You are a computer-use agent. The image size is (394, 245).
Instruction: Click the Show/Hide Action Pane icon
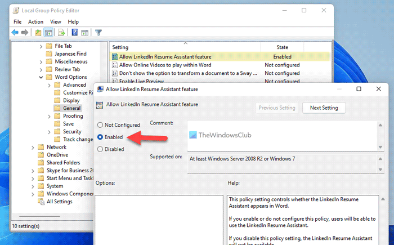point(84,33)
